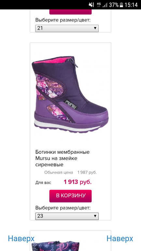Click pink cart button of top product
Viewport: 141px width, 251px height.
point(70,12)
